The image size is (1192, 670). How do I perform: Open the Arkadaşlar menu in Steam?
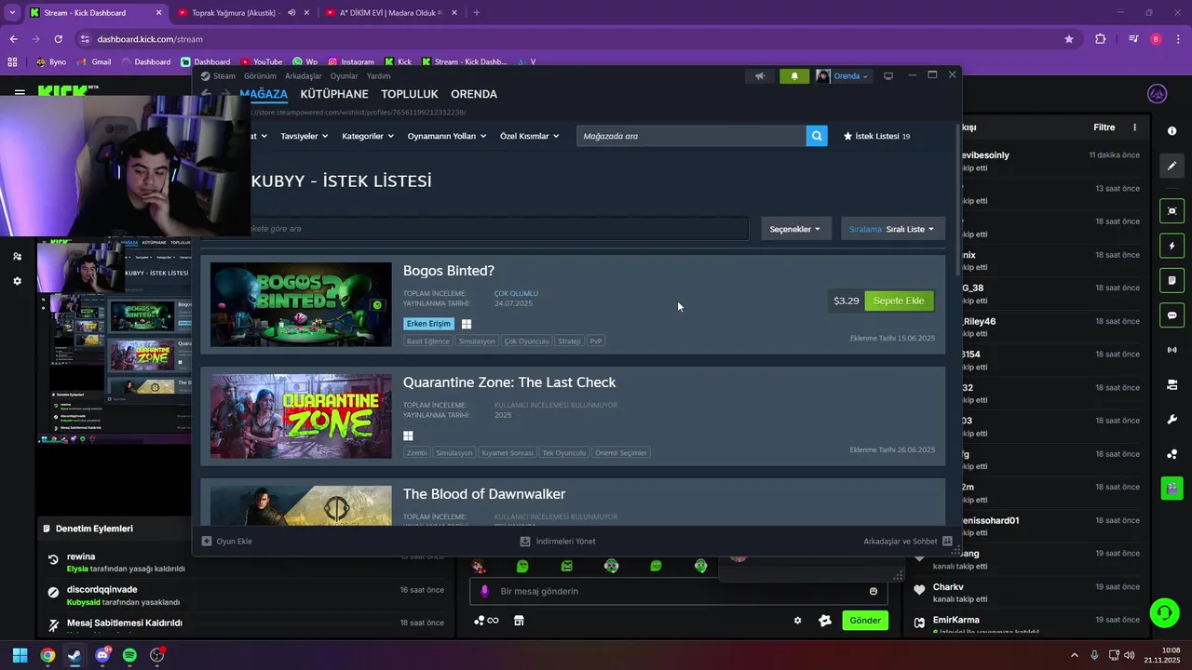[x=304, y=76]
